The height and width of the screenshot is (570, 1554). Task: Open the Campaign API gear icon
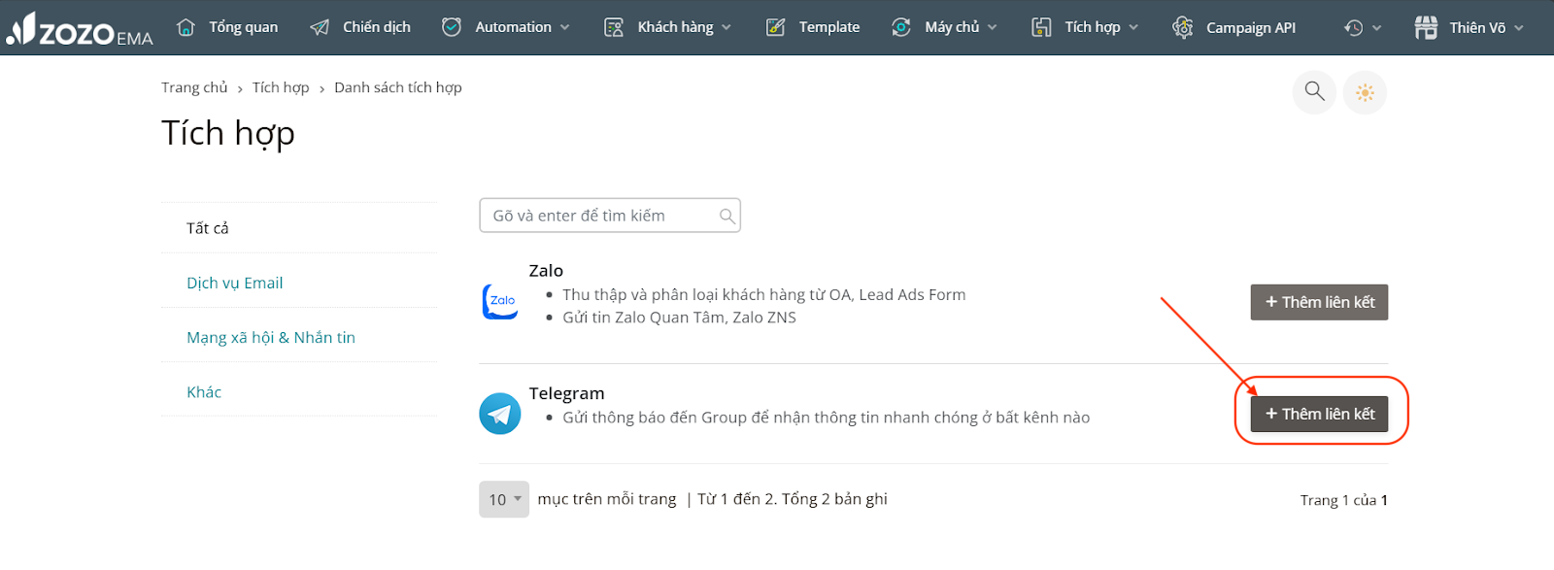[1182, 27]
